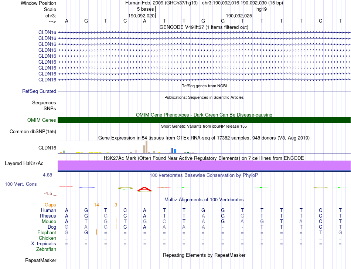Select the 'Human' species row label

tap(48, 210)
